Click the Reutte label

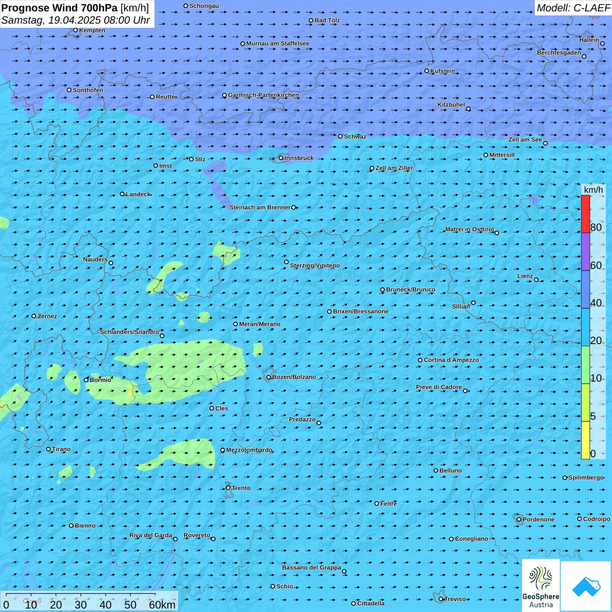(165, 97)
